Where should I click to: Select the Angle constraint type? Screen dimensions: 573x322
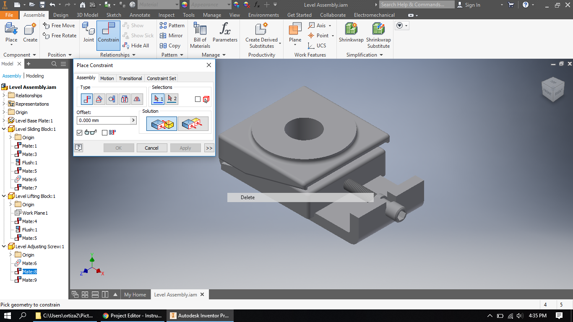point(99,99)
